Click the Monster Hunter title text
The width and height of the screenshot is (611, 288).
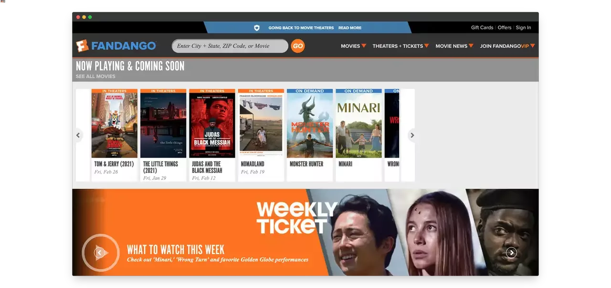(306, 164)
